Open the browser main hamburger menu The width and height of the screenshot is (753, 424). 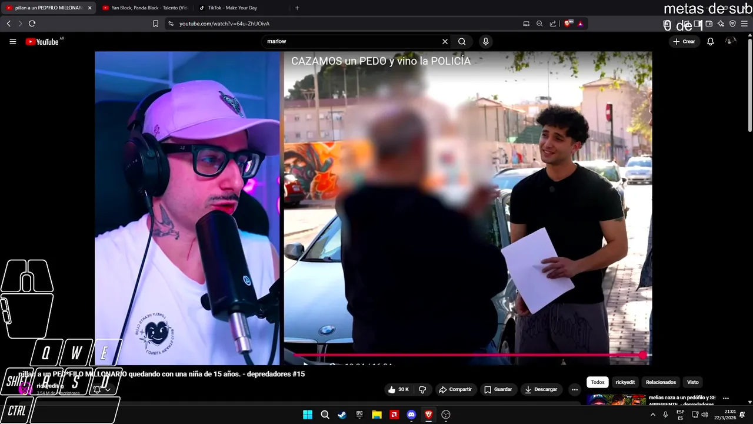pyautogui.click(x=744, y=24)
